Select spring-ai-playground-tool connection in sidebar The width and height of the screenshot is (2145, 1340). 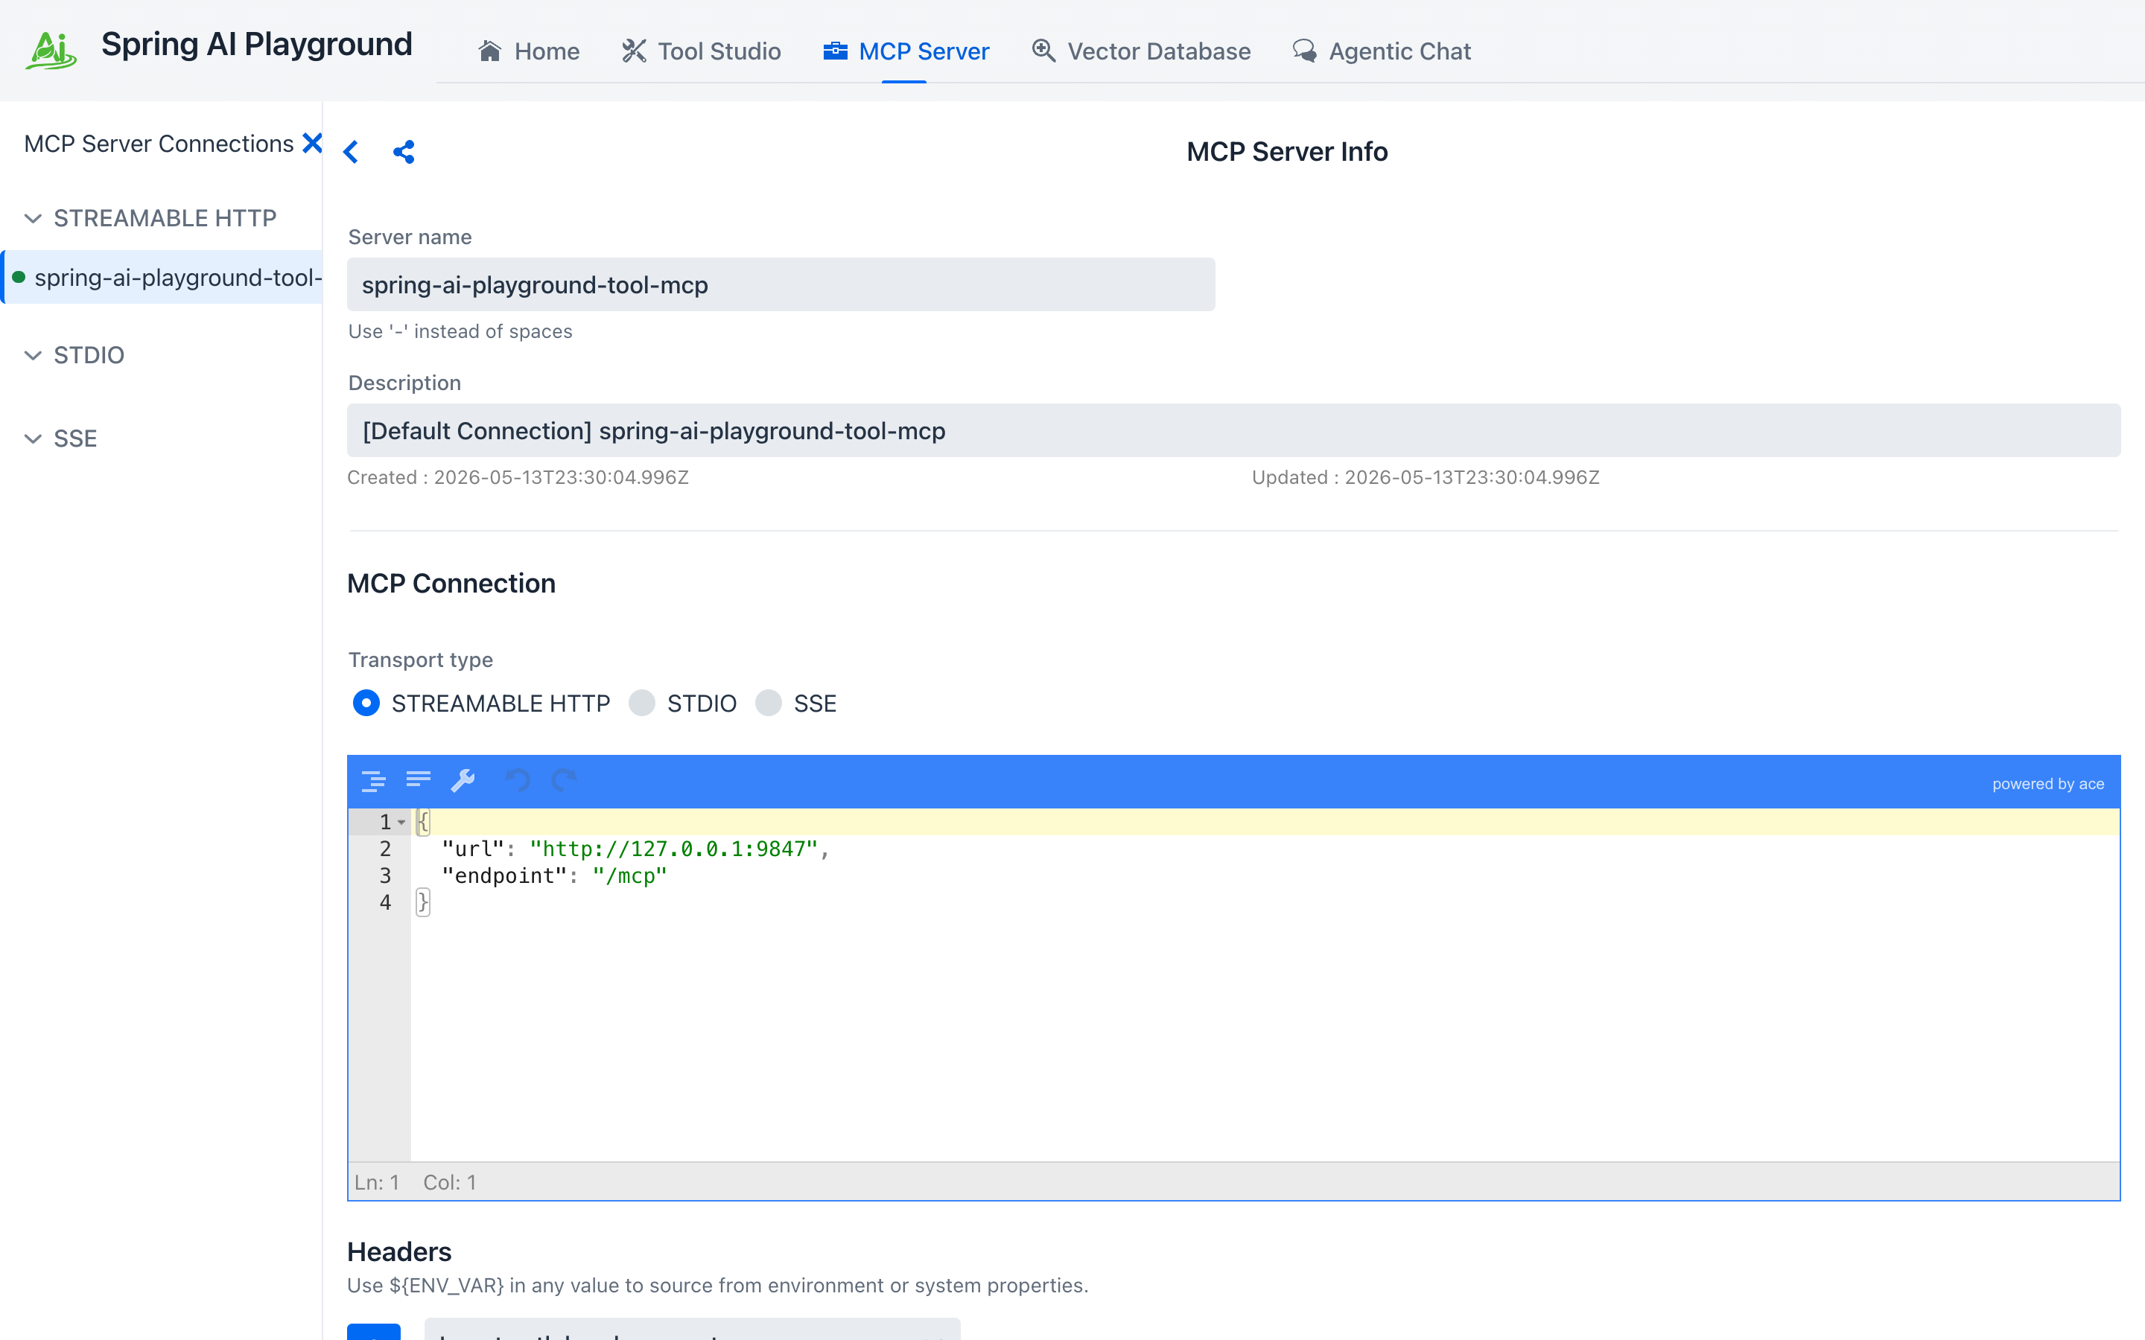164,278
